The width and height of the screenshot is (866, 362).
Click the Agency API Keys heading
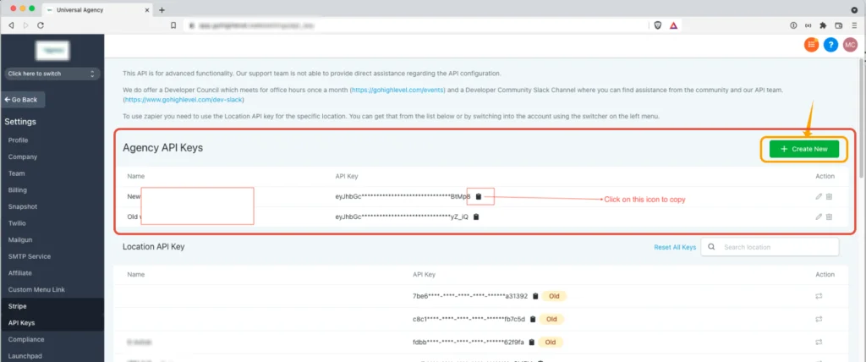pos(163,148)
